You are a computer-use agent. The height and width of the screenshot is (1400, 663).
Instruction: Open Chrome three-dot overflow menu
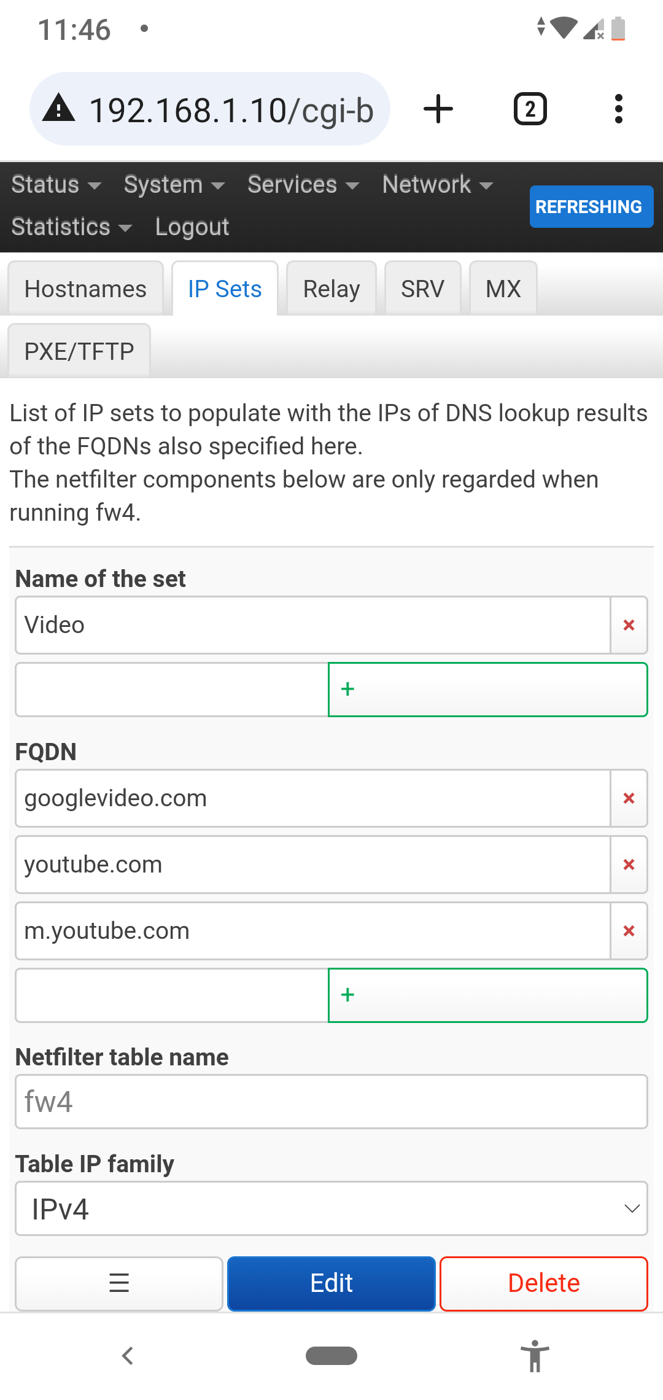pyautogui.click(x=619, y=109)
